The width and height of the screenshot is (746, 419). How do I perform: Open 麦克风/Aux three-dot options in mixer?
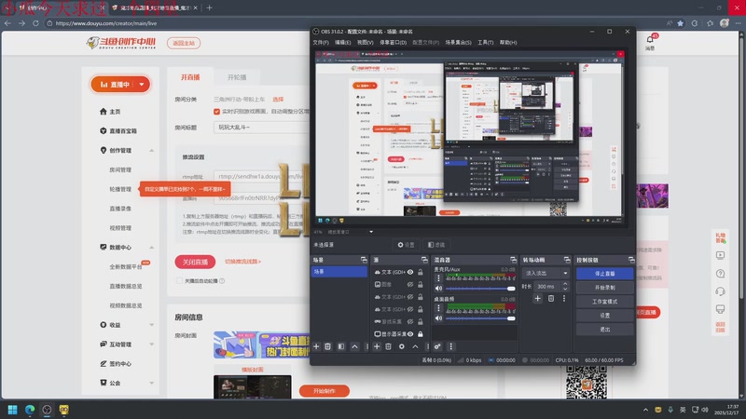point(438,278)
